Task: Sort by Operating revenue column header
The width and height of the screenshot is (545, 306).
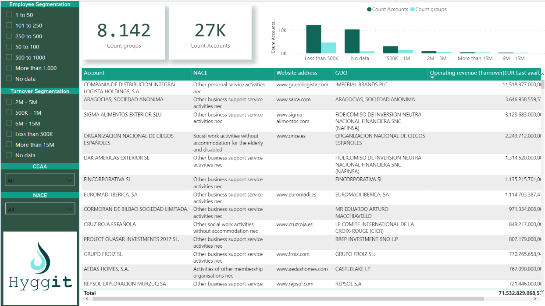Action: pyautogui.click(x=482, y=73)
